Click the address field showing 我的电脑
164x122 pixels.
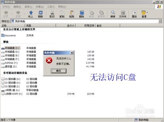pyautogui.click(x=85, y=21)
